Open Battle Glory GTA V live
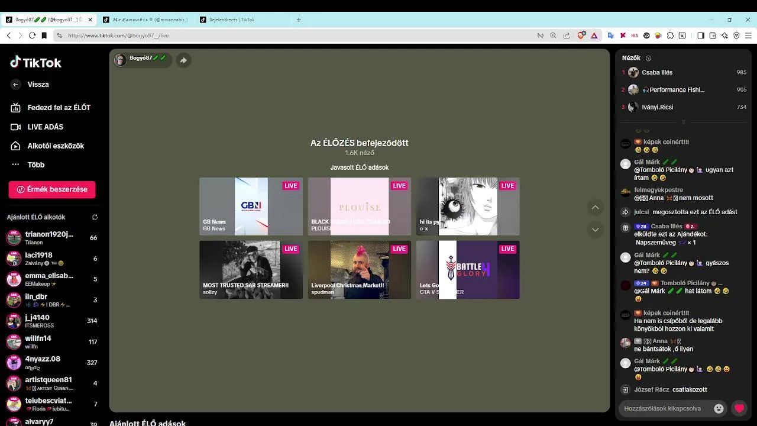This screenshot has height=426, width=757. 468,270
